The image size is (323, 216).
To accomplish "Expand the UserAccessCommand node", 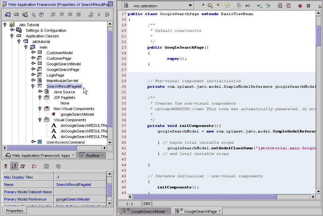I will 33,142.
